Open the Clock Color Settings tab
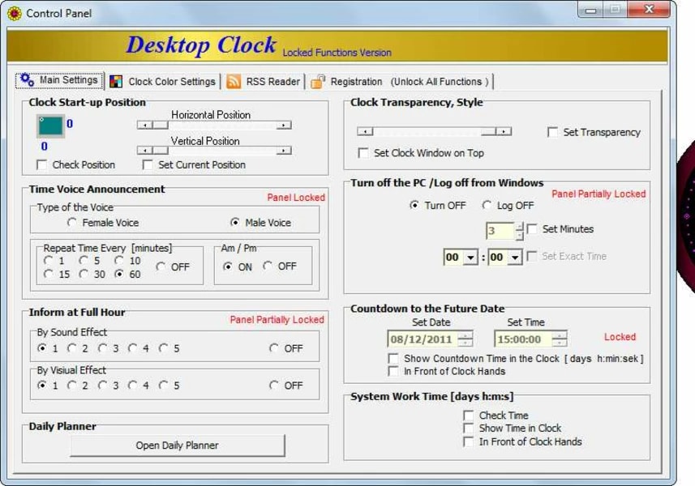This screenshot has height=486, width=695. [171, 82]
